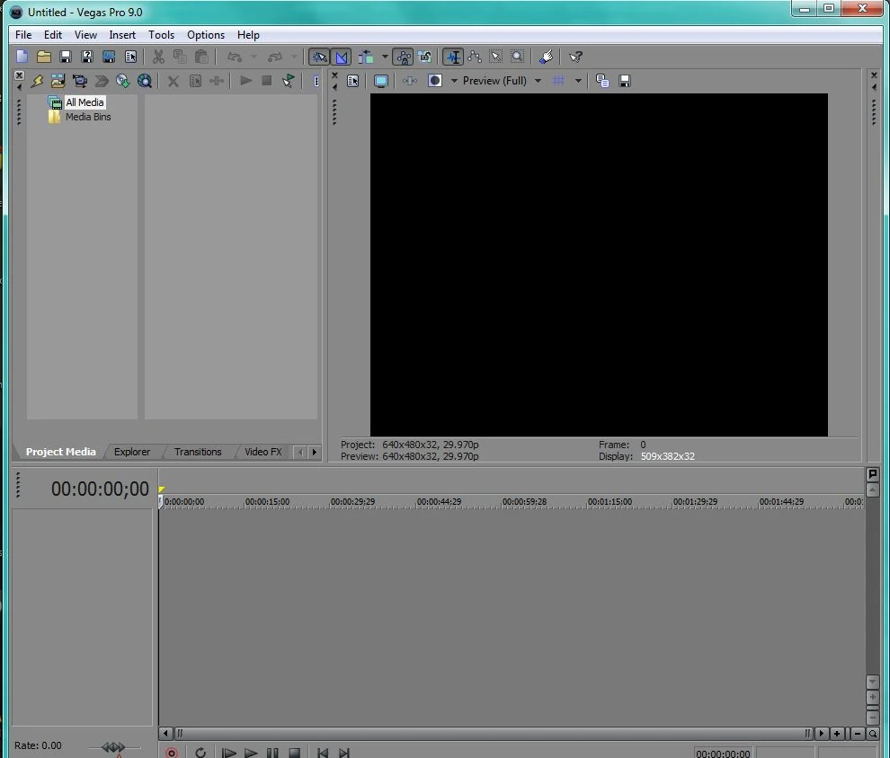Open Preview (Full) quality dropdown
890x758 pixels.
coord(502,81)
